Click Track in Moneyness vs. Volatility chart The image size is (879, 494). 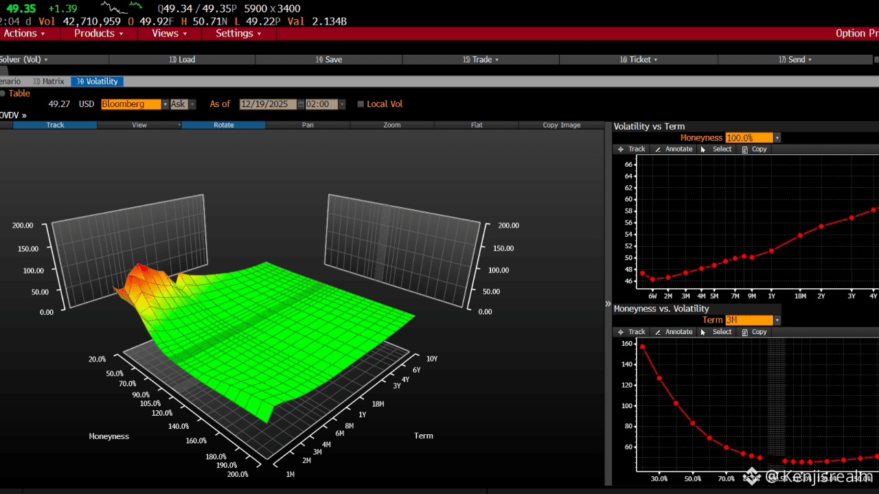point(632,332)
